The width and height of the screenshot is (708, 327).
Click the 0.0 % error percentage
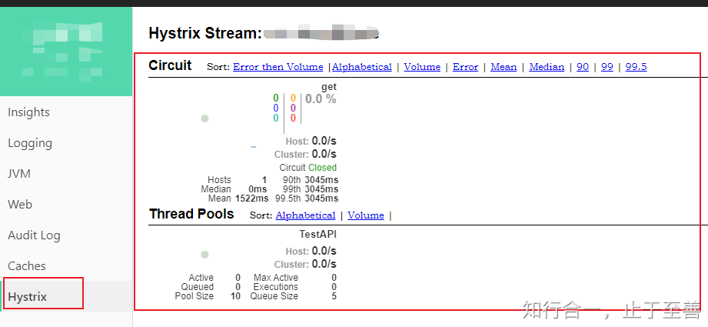point(321,99)
